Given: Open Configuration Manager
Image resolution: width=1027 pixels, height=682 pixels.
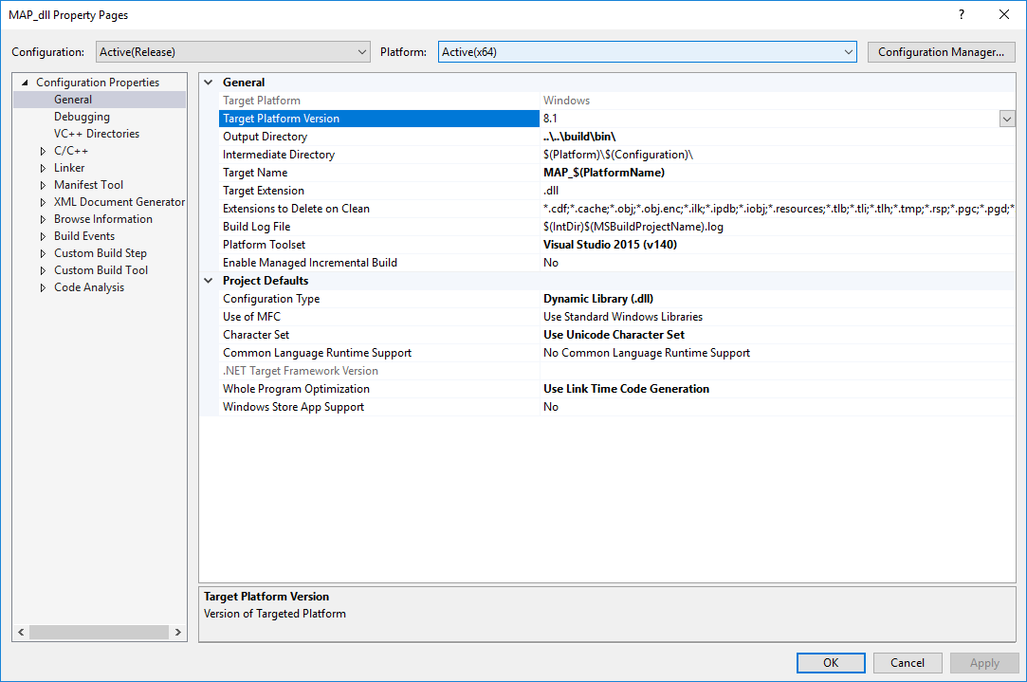Looking at the screenshot, I should coord(941,51).
